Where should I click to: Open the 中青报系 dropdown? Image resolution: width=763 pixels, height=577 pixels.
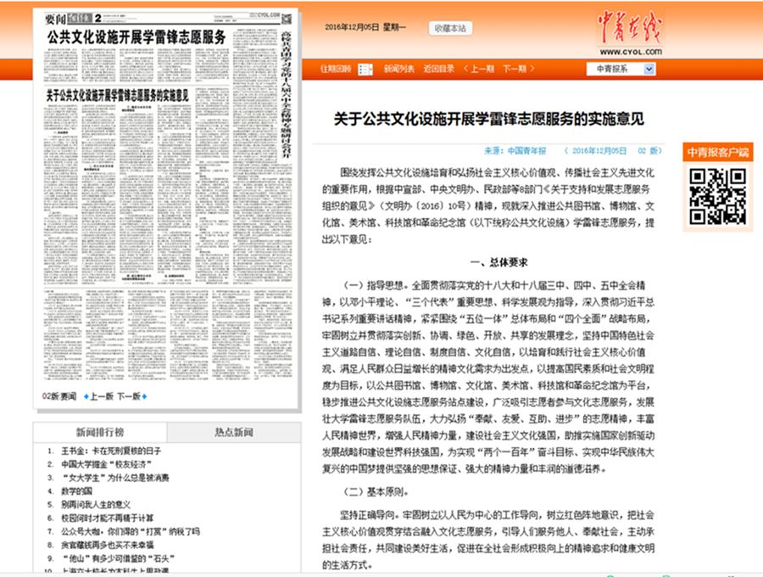[621, 69]
